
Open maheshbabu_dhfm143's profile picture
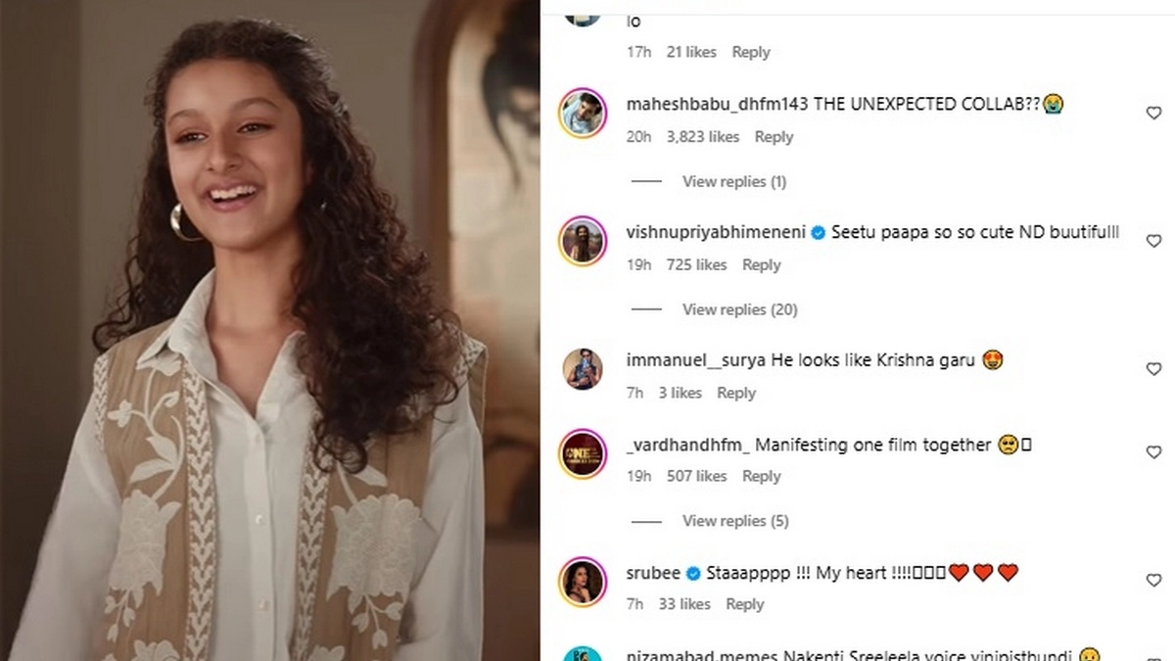point(583,115)
